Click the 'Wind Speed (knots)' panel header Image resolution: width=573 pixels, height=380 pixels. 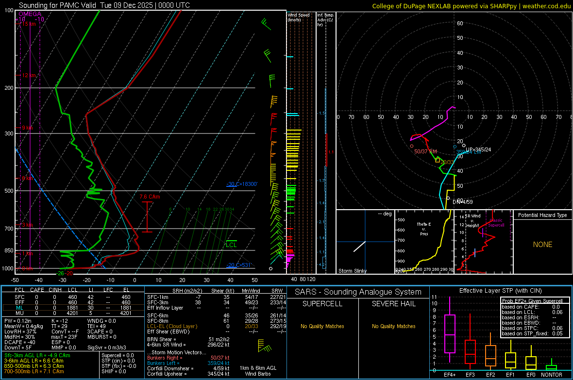click(x=299, y=17)
